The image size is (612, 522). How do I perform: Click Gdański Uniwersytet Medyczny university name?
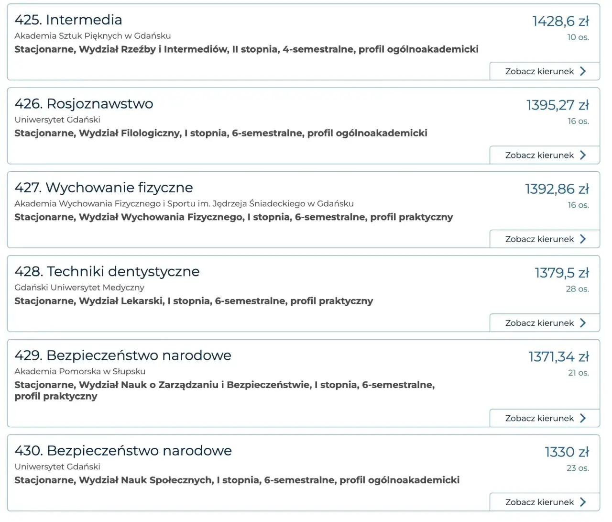click(79, 287)
